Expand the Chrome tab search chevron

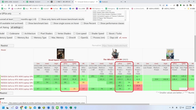point(179,2)
